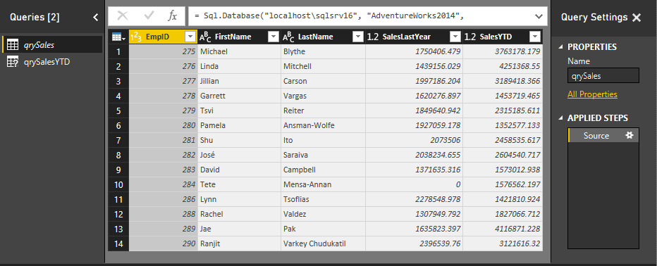Click the cell containing José
Screen dimensions: 657x266
click(239, 155)
